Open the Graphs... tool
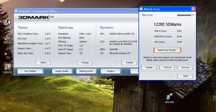Viewport: 216px width, 112px height. 111,71
